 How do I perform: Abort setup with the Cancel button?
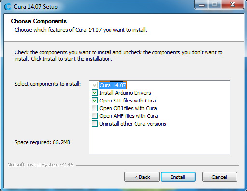point(220,177)
